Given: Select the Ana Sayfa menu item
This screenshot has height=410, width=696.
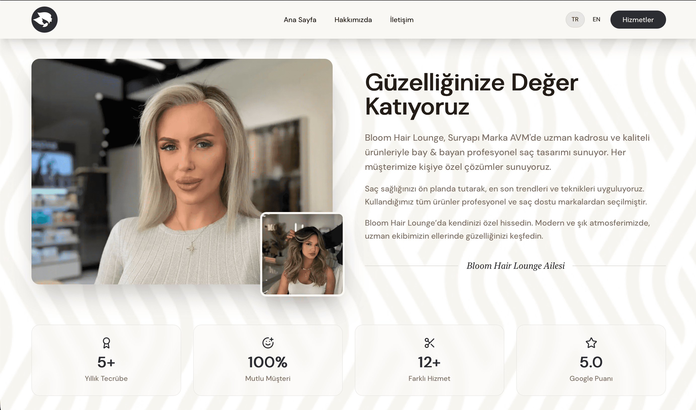Looking at the screenshot, I should pos(300,20).
